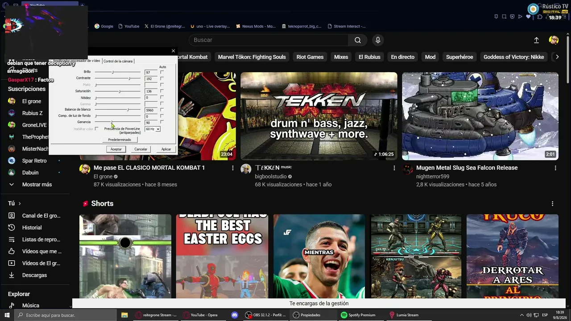Screen dimensions: 571x321
Task: Adjust the Saturación slider
Action: (x=118, y=91)
